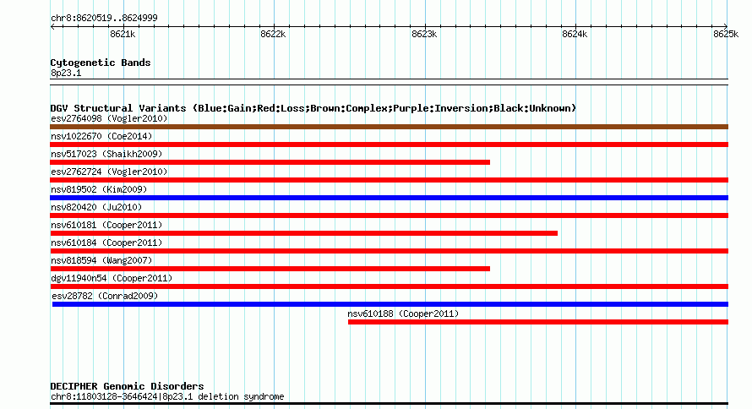Click the 8625k ruler mark
This screenshot has height=409, width=752.
(726, 34)
